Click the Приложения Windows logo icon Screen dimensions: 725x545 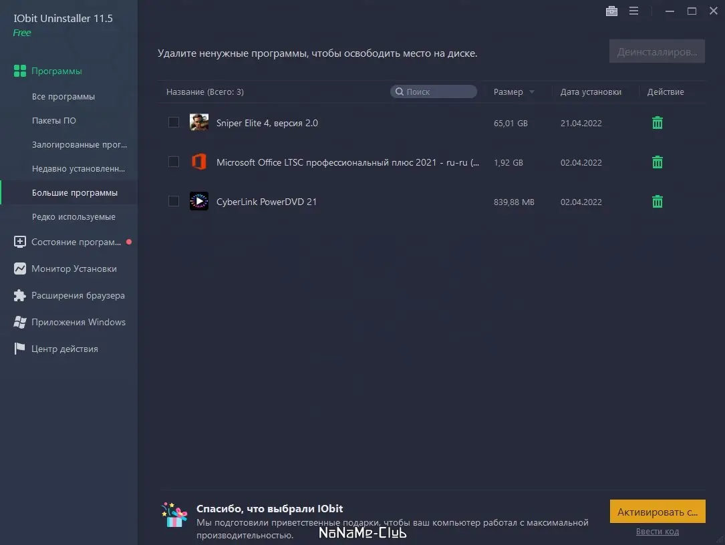tap(20, 322)
